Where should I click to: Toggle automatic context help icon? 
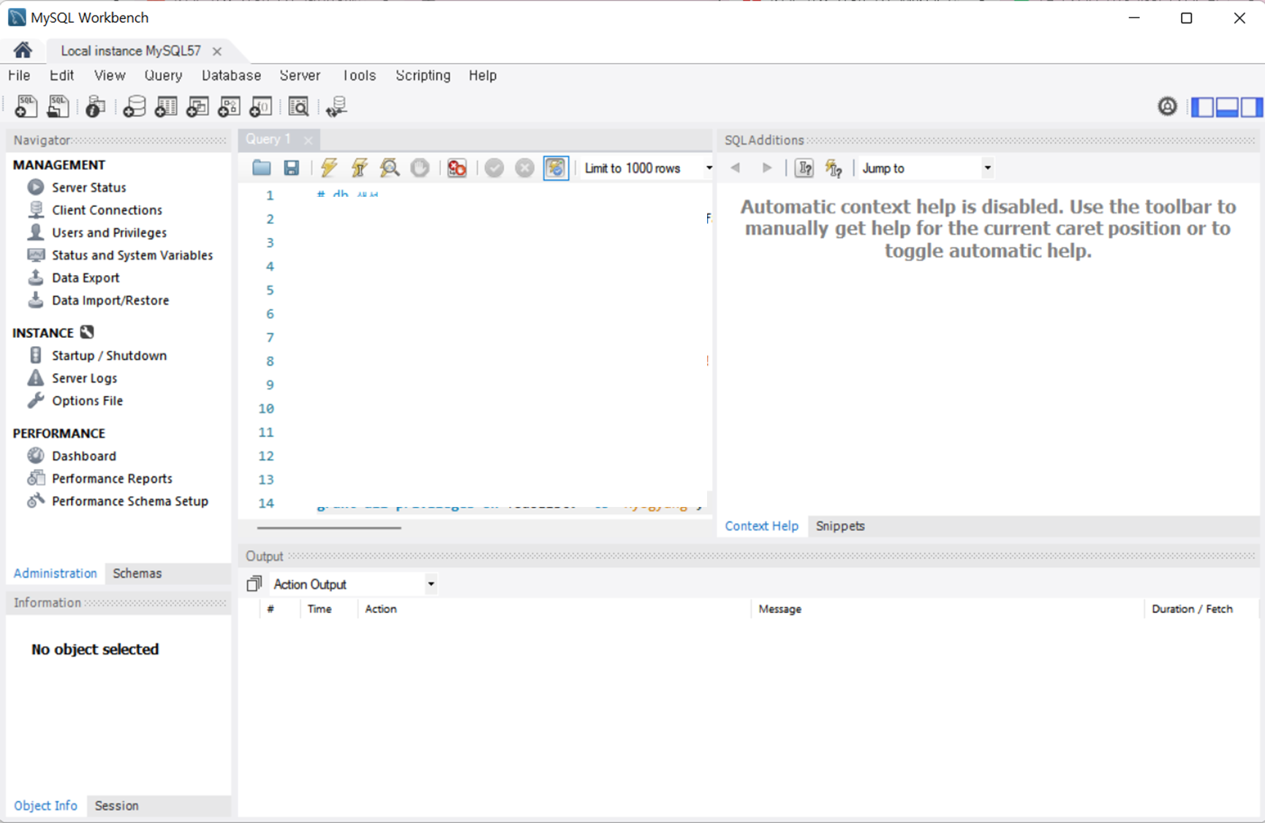click(x=834, y=168)
